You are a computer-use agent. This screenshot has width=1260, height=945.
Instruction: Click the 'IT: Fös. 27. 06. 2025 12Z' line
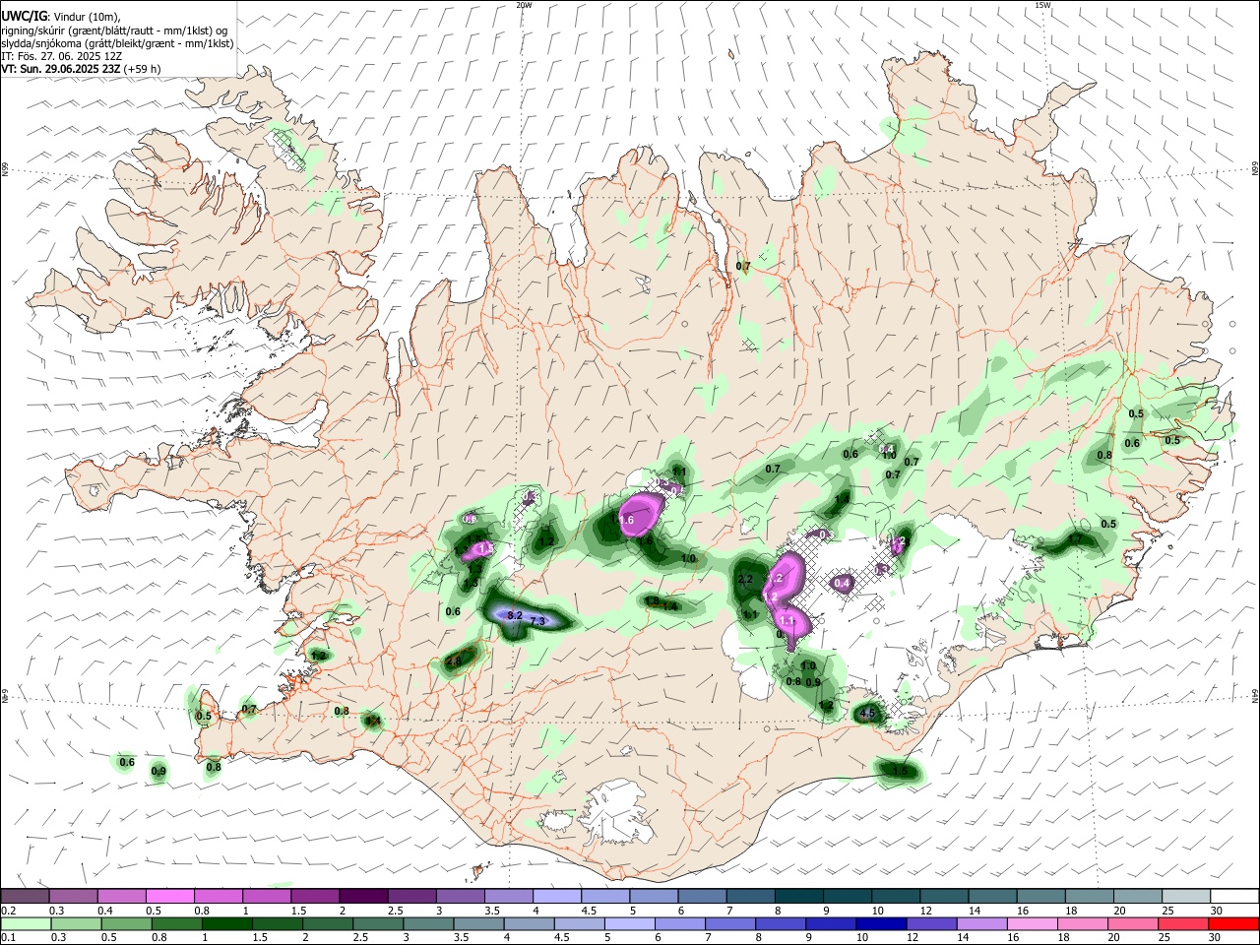(x=62, y=55)
